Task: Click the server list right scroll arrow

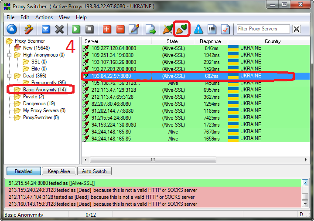Action: pos(306,160)
